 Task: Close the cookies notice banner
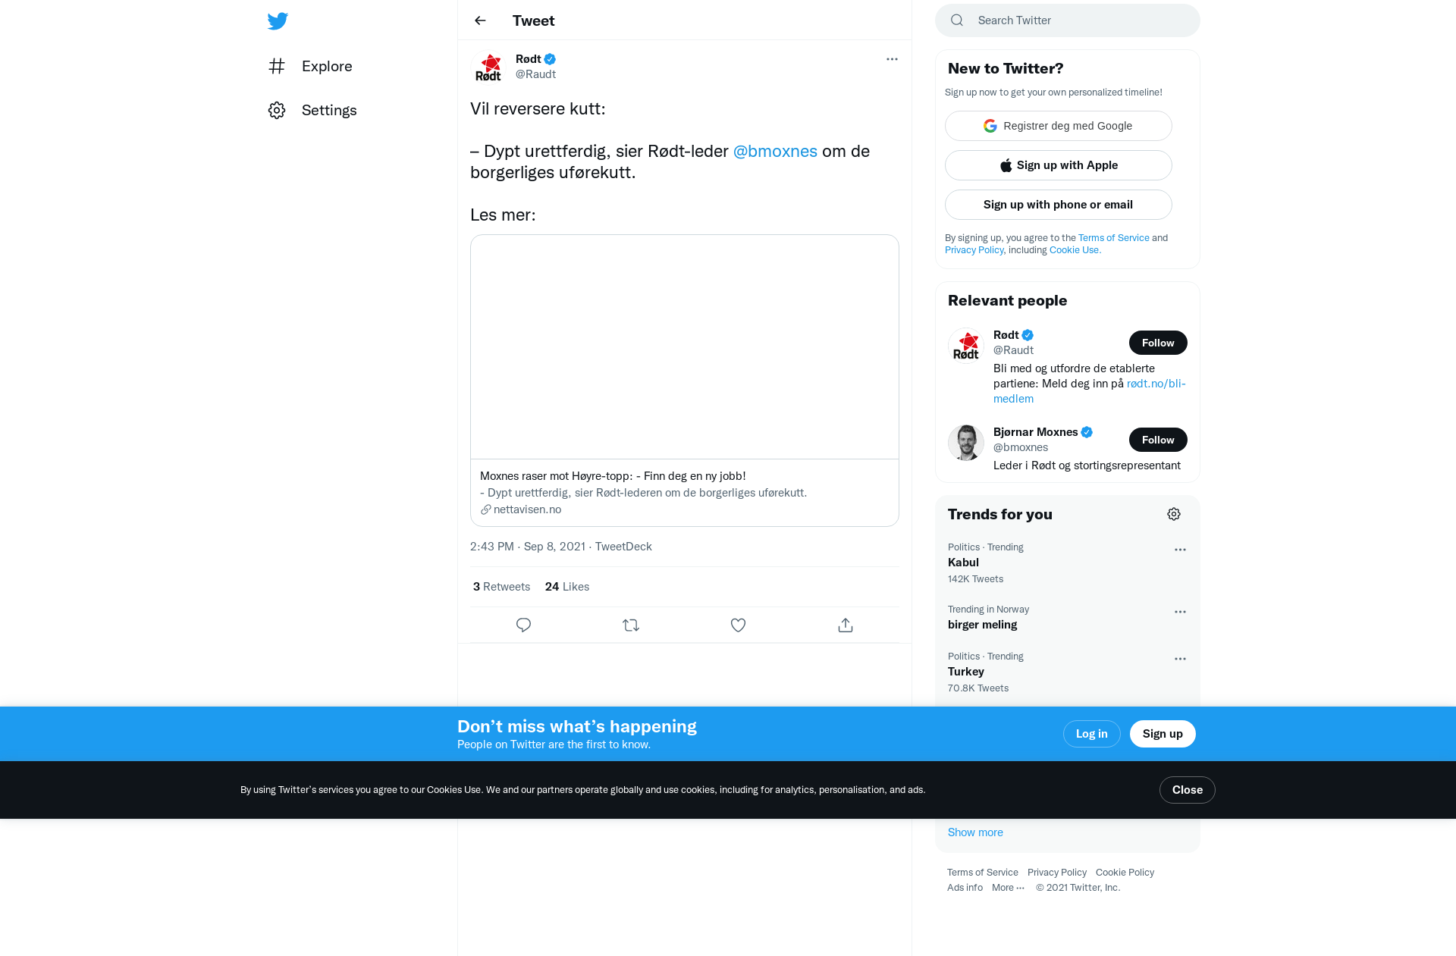pos(1188,790)
